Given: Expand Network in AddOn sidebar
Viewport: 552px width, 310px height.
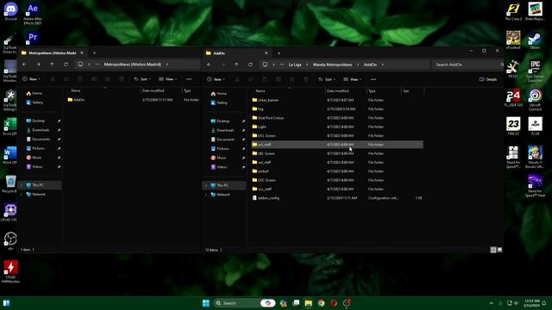Looking at the screenshot, I should pyautogui.click(x=206, y=195).
